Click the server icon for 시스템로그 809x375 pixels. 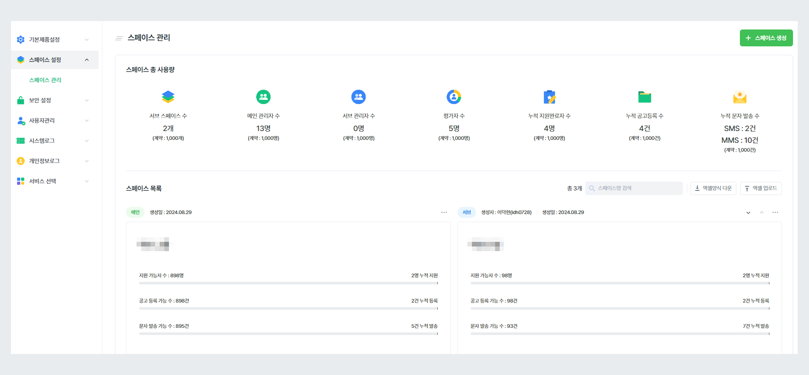21,141
